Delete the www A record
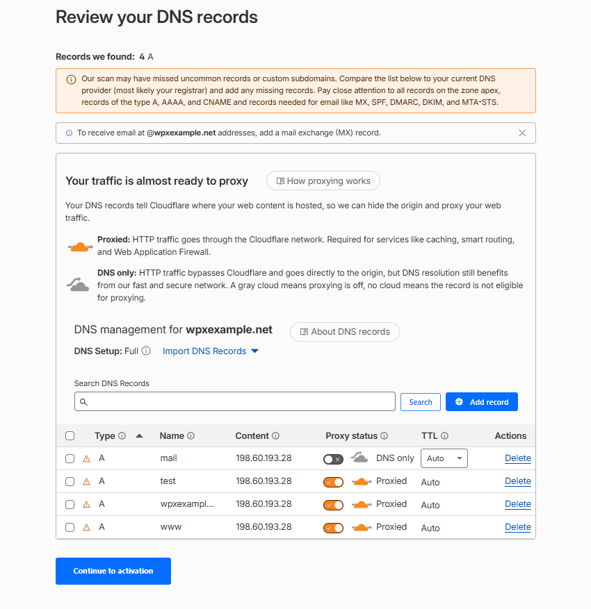The image size is (591, 609). click(x=517, y=527)
